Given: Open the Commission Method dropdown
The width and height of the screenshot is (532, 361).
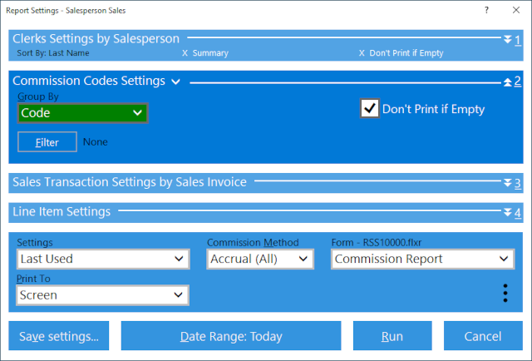Looking at the screenshot, I should coord(259,259).
